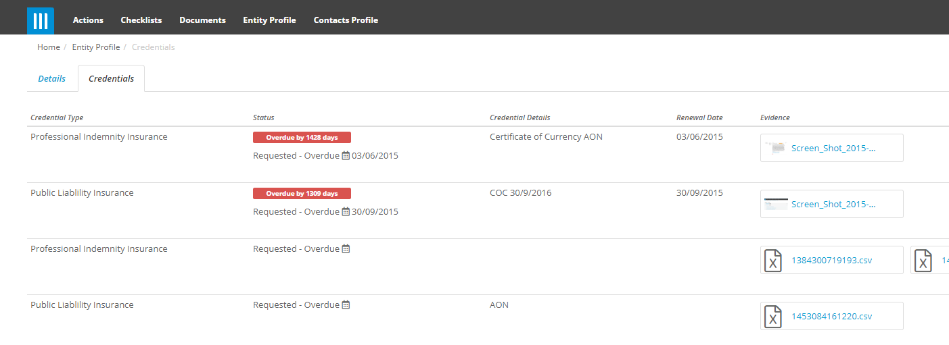Select the Credentials tab
949x345 pixels.
click(x=112, y=79)
